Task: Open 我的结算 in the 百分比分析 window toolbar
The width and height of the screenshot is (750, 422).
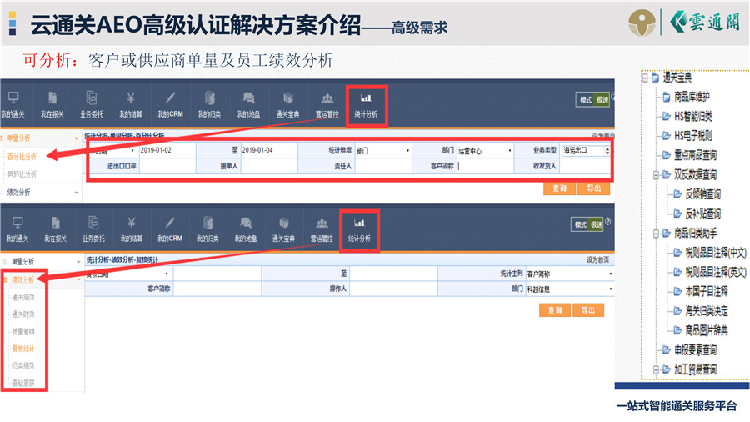Action: click(131, 105)
